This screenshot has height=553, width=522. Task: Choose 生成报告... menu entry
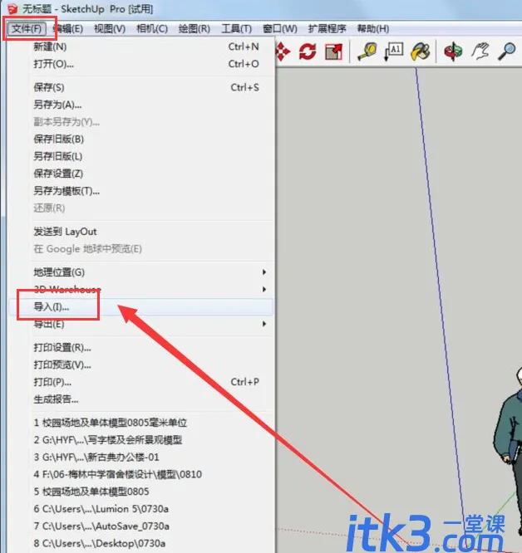(140, 399)
